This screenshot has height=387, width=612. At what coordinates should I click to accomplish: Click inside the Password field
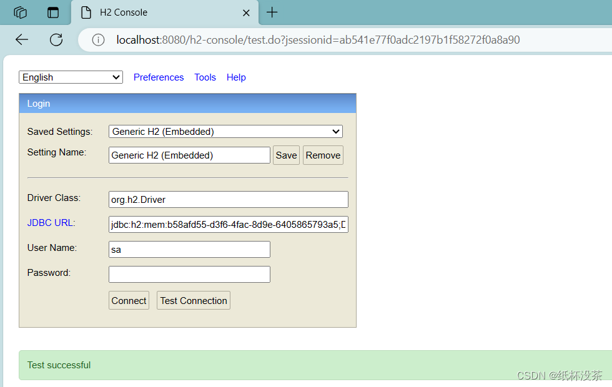189,273
